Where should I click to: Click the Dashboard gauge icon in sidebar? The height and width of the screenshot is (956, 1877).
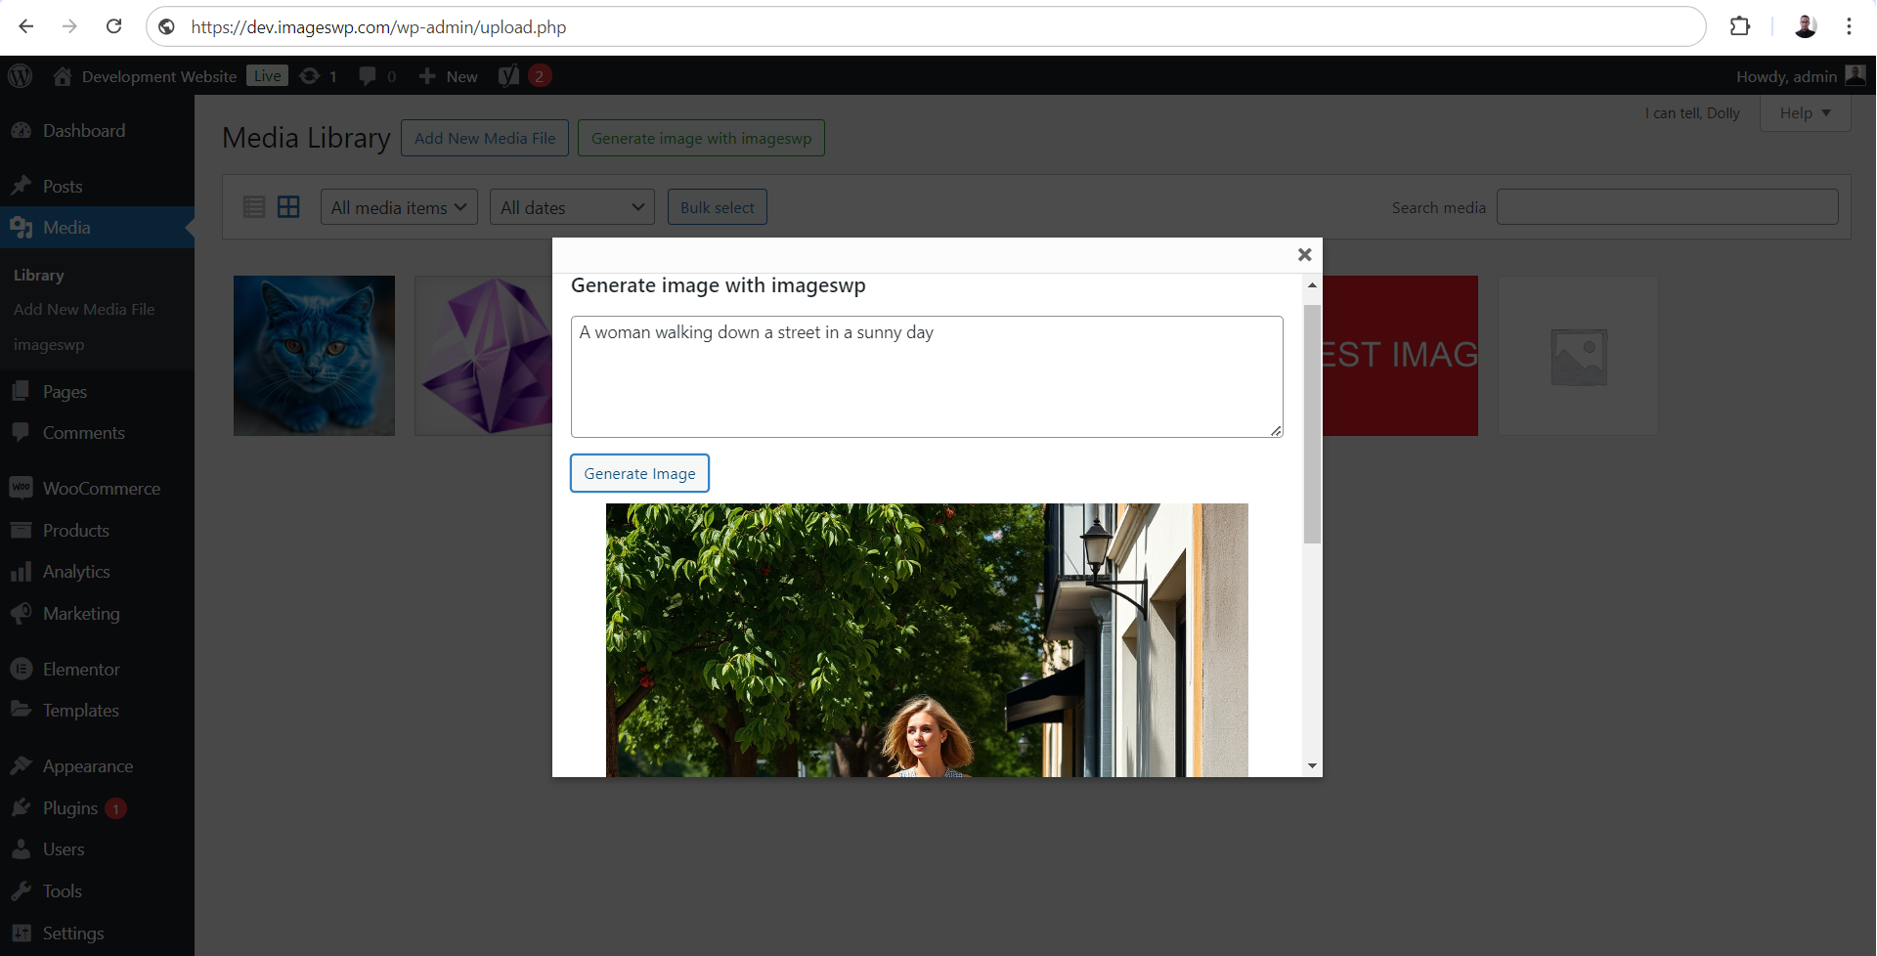tap(21, 130)
